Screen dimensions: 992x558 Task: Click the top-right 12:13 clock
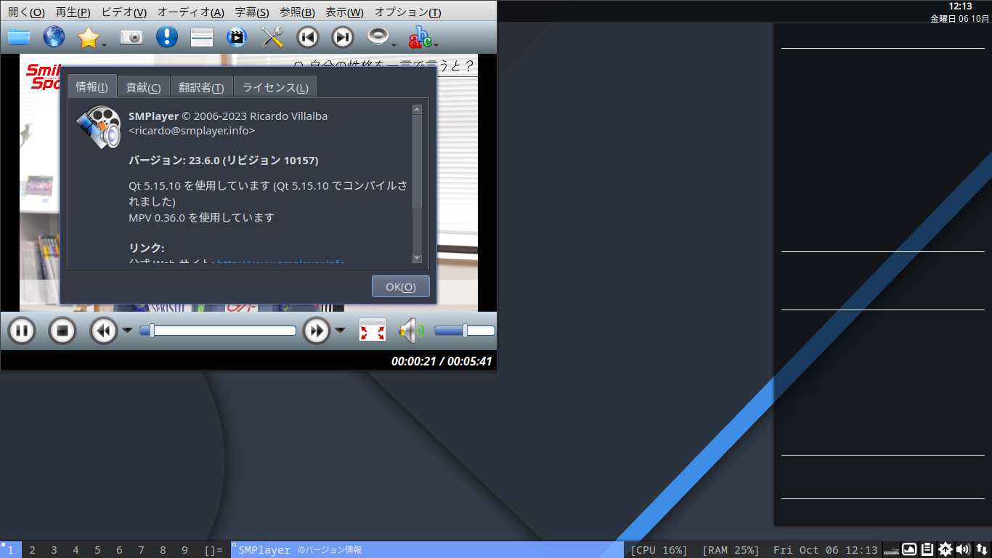pos(960,6)
